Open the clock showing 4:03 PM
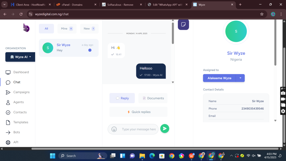Viewport: 286px width, 161px height. [270, 156]
